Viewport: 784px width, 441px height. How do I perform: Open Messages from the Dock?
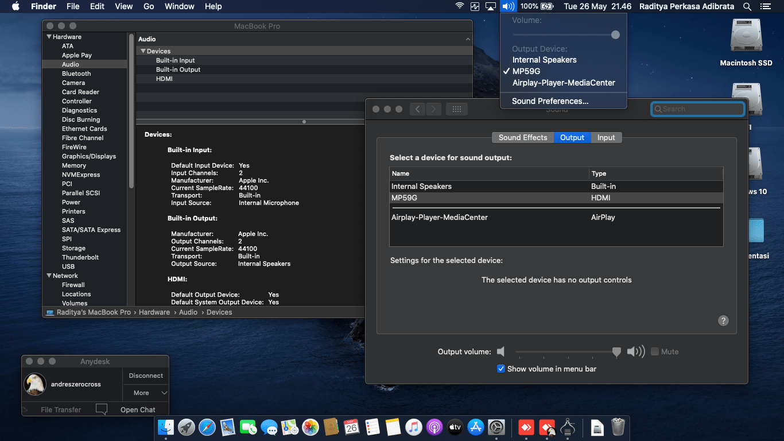tap(269, 427)
